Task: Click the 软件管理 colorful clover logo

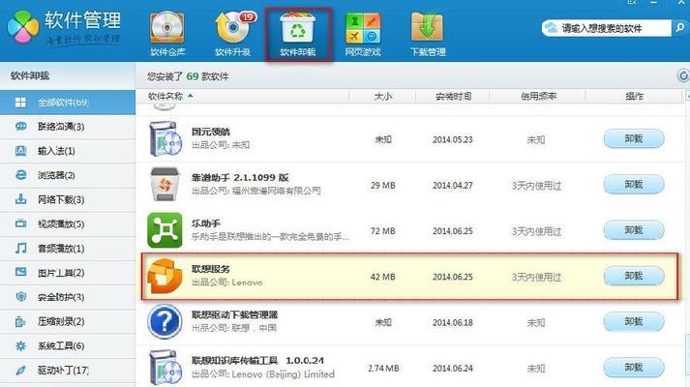Action: (x=22, y=28)
